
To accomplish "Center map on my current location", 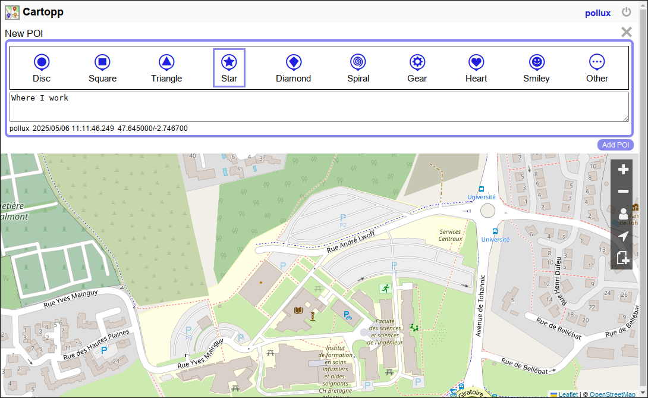I will click(623, 236).
